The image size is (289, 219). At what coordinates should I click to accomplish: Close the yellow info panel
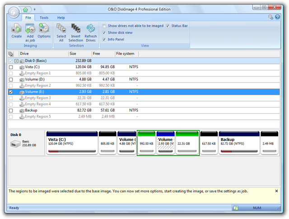click(276, 191)
